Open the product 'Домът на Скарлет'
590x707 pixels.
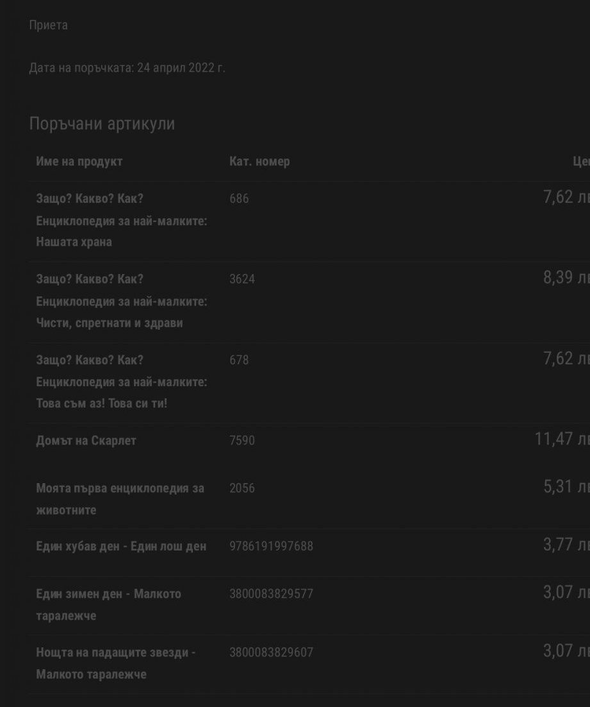(x=86, y=441)
